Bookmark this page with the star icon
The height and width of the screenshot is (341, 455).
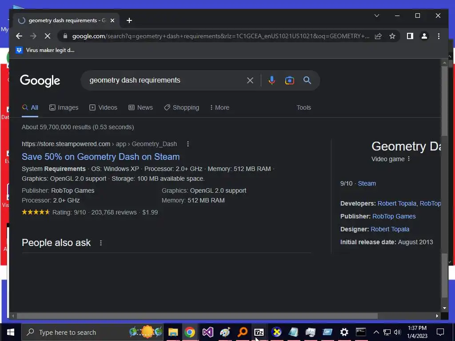tap(392, 36)
